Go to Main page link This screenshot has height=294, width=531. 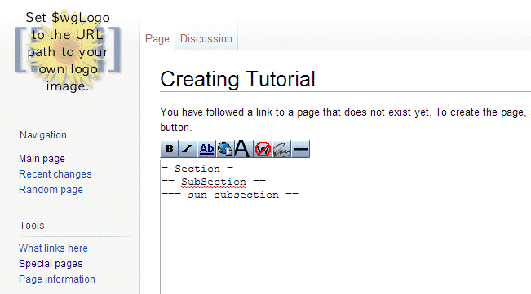[42, 159]
